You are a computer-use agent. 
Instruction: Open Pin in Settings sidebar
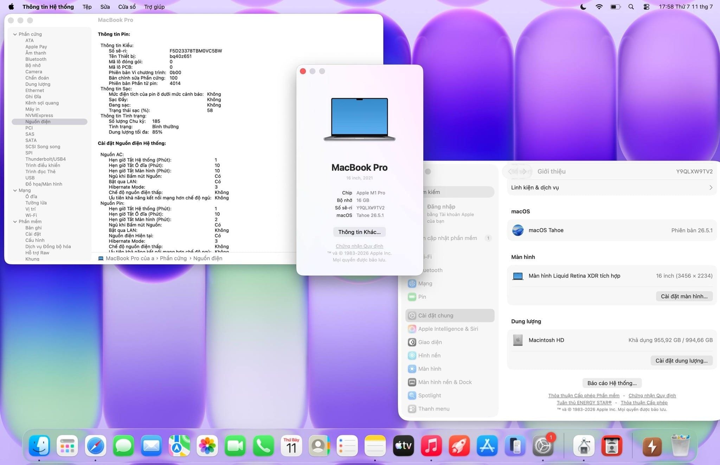pos(450,297)
